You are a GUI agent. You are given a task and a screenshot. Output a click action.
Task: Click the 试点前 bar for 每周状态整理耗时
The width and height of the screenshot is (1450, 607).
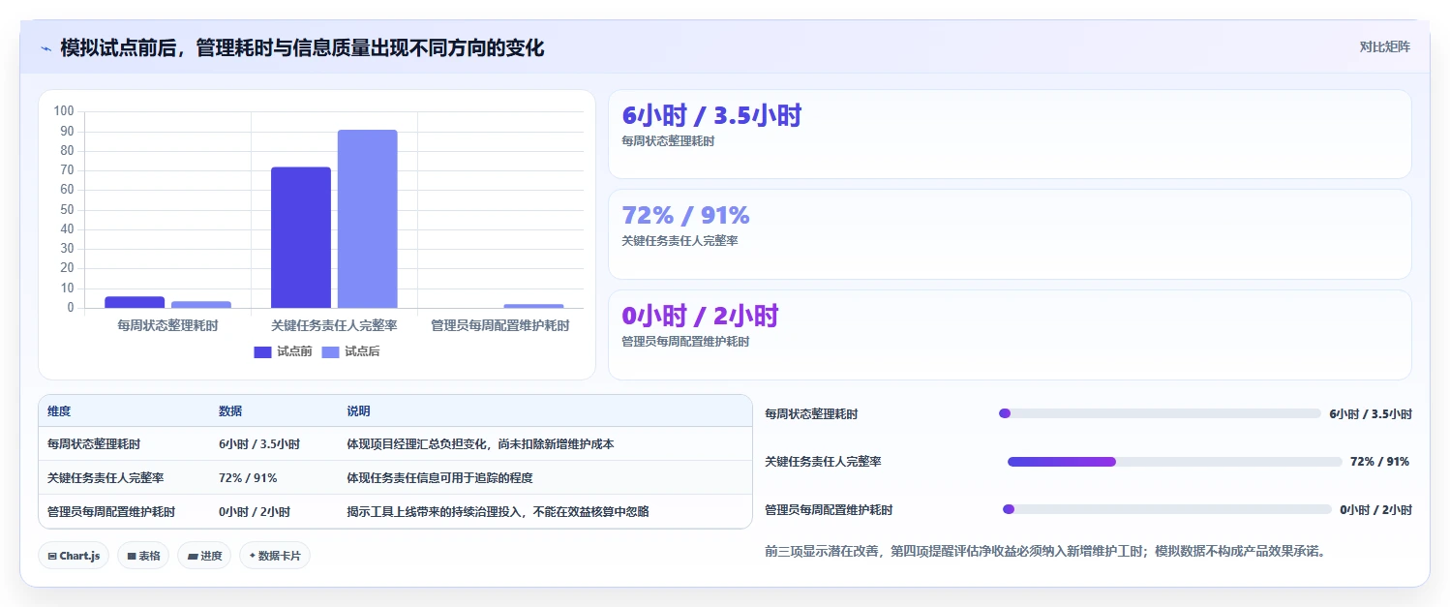click(135, 302)
